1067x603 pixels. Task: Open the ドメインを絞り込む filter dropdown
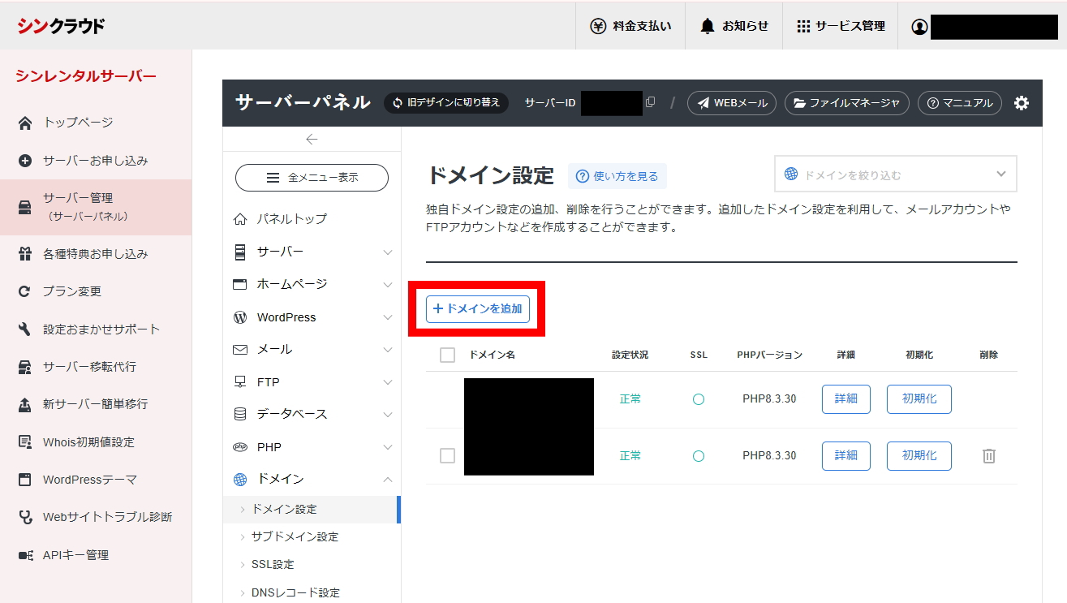[x=896, y=174]
